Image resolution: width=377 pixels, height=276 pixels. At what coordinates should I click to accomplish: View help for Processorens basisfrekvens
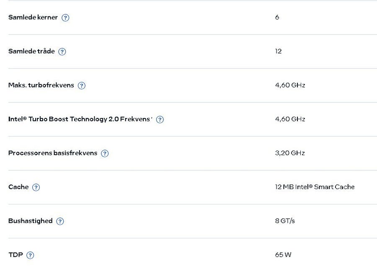click(x=105, y=153)
